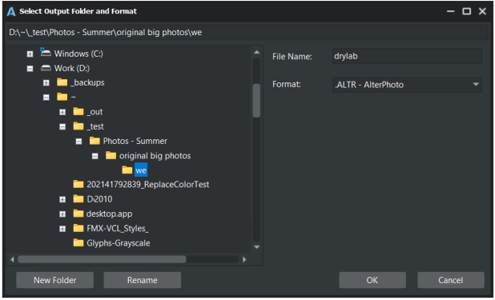Click the original big photos folder icon
Viewport: 495px width, 300px height.
[111, 155]
